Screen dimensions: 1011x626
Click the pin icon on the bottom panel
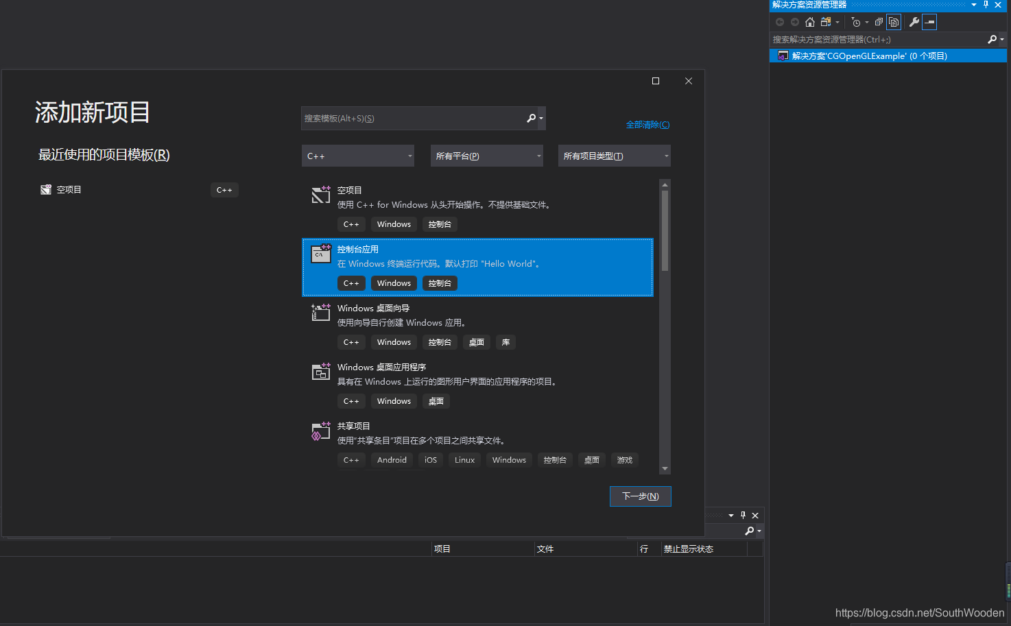pyautogui.click(x=742, y=515)
